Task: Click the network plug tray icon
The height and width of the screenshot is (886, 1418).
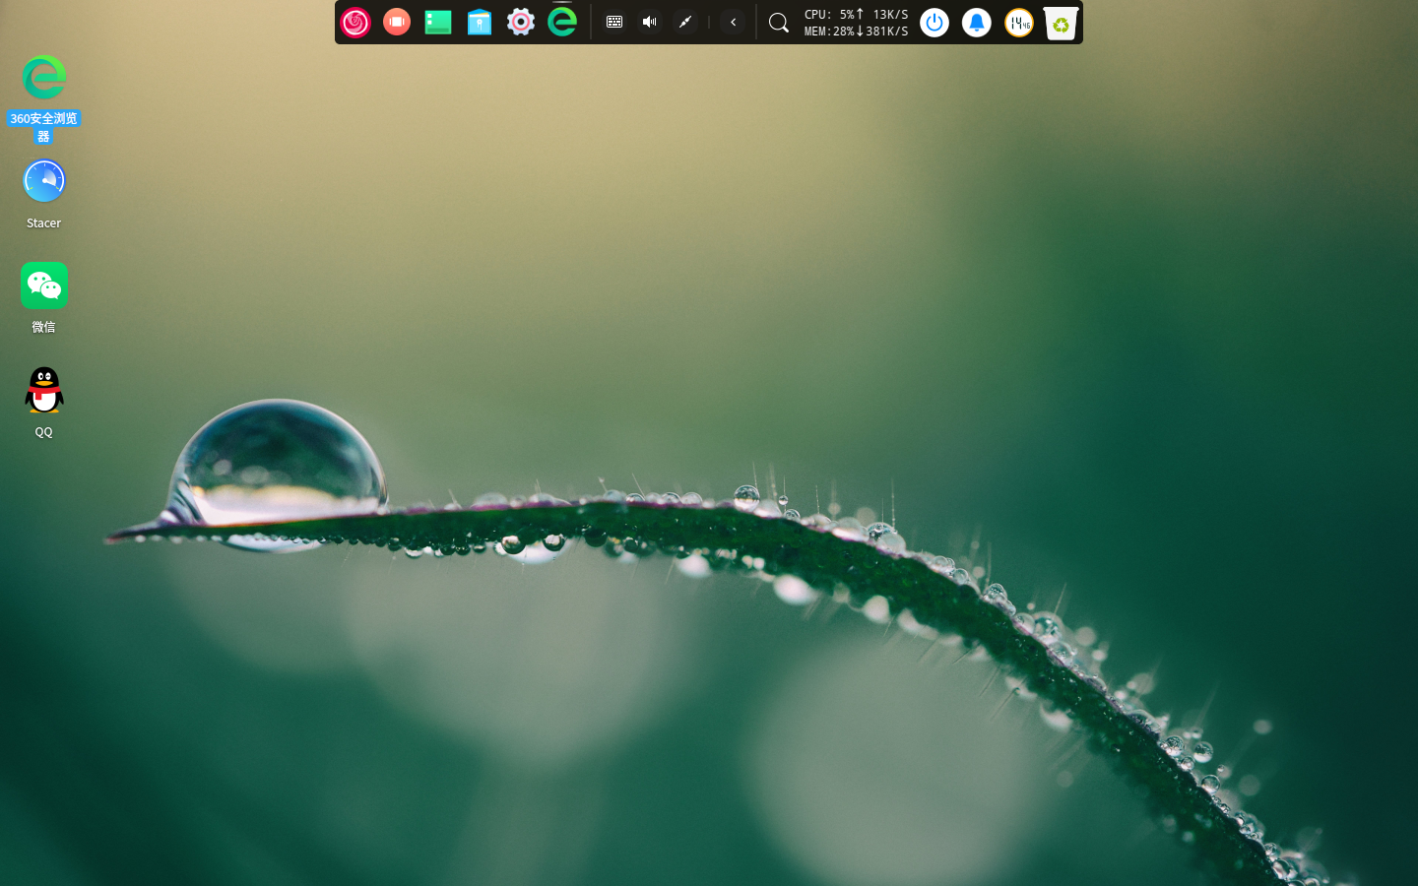Action: point(685,22)
